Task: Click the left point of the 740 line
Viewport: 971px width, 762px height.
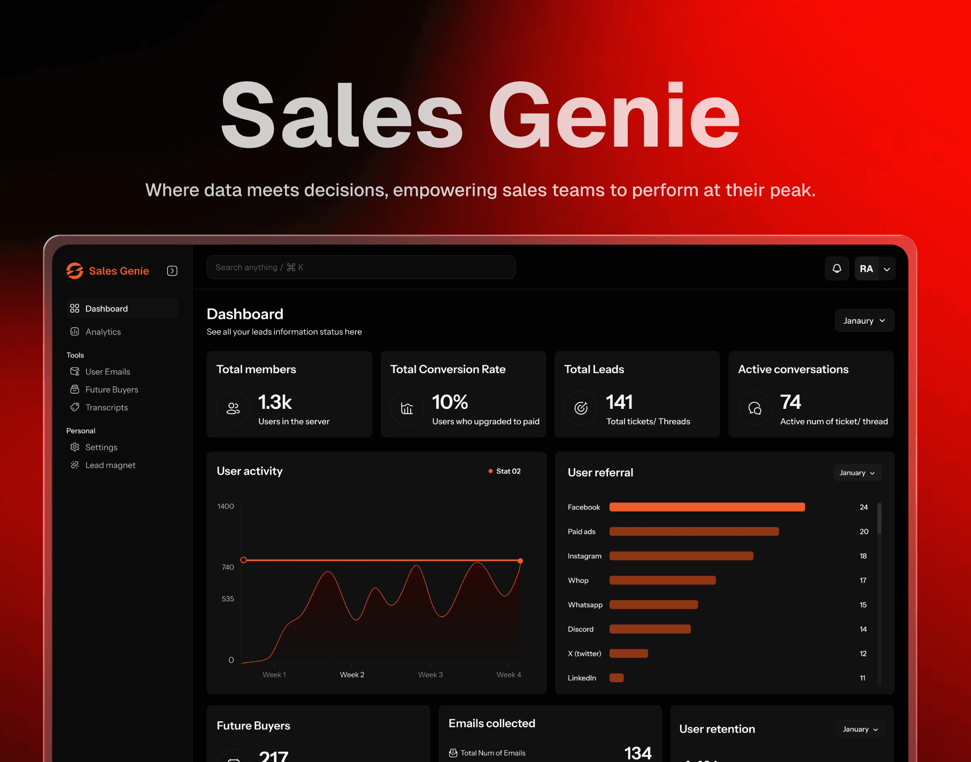Action: (243, 560)
